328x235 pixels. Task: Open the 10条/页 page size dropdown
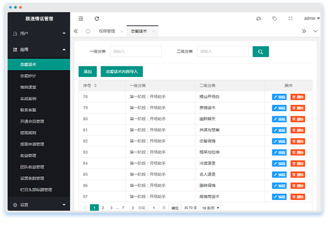210,208
